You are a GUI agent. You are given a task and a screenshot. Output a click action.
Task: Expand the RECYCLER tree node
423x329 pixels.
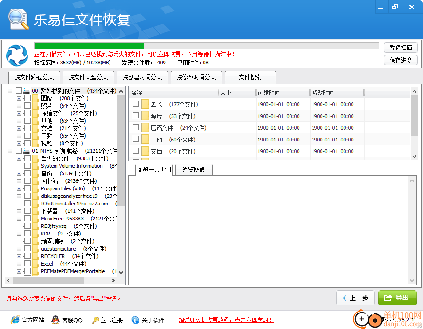tap(19, 257)
